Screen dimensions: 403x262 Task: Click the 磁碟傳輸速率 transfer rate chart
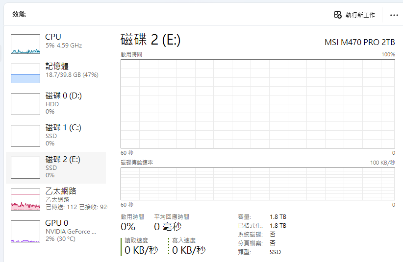pos(257,184)
